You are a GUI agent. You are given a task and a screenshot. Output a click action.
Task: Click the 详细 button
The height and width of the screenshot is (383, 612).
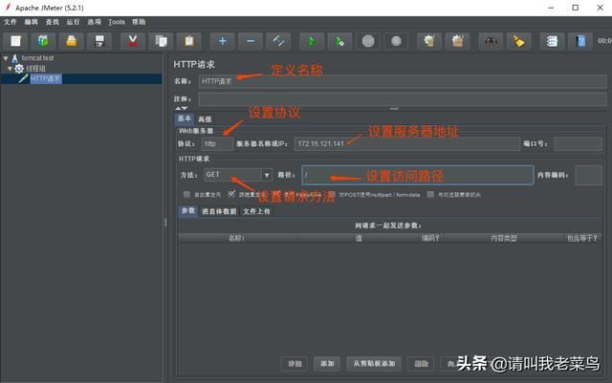pyautogui.click(x=295, y=364)
